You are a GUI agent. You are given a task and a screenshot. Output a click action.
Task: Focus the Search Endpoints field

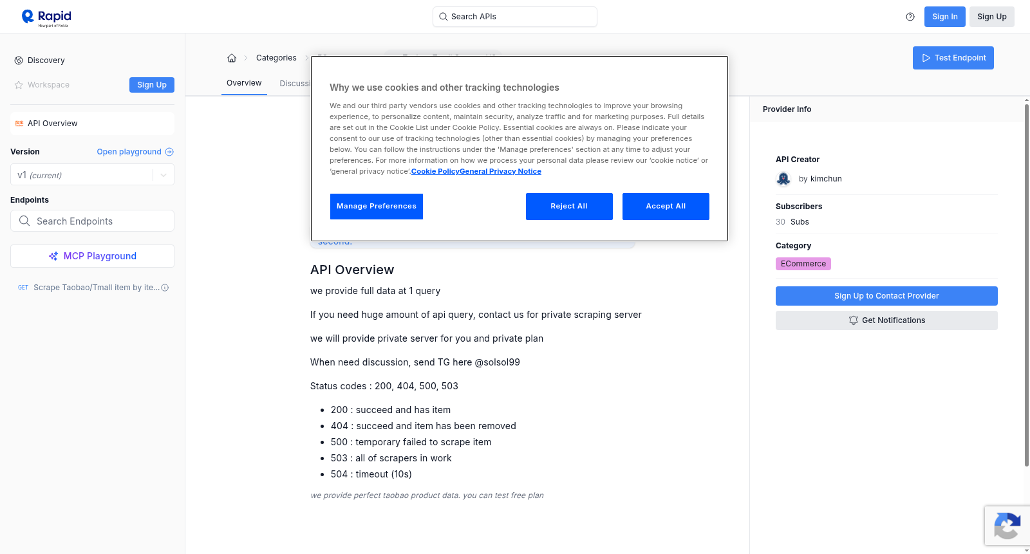[x=92, y=221]
